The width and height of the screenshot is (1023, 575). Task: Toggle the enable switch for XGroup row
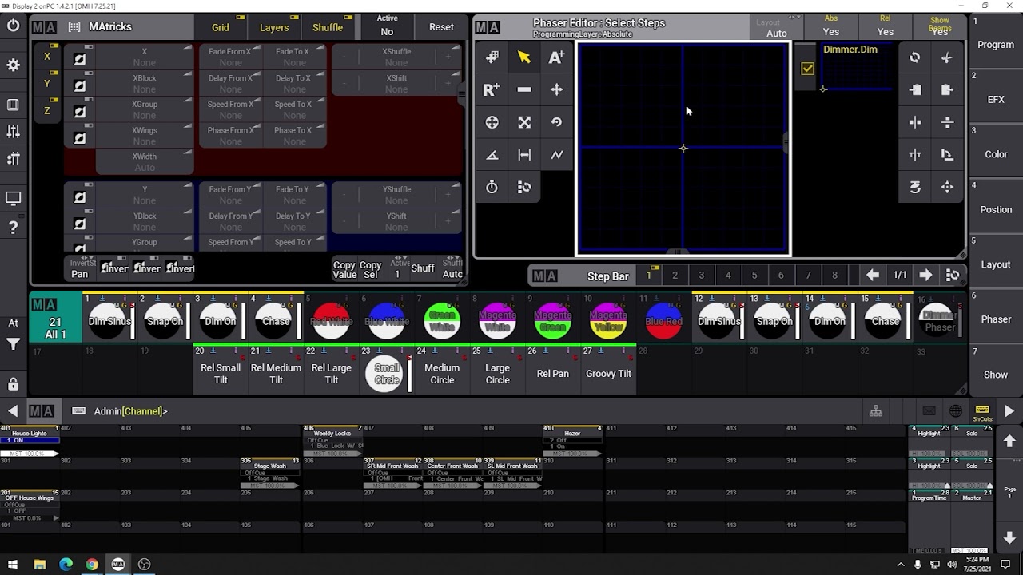point(80,111)
